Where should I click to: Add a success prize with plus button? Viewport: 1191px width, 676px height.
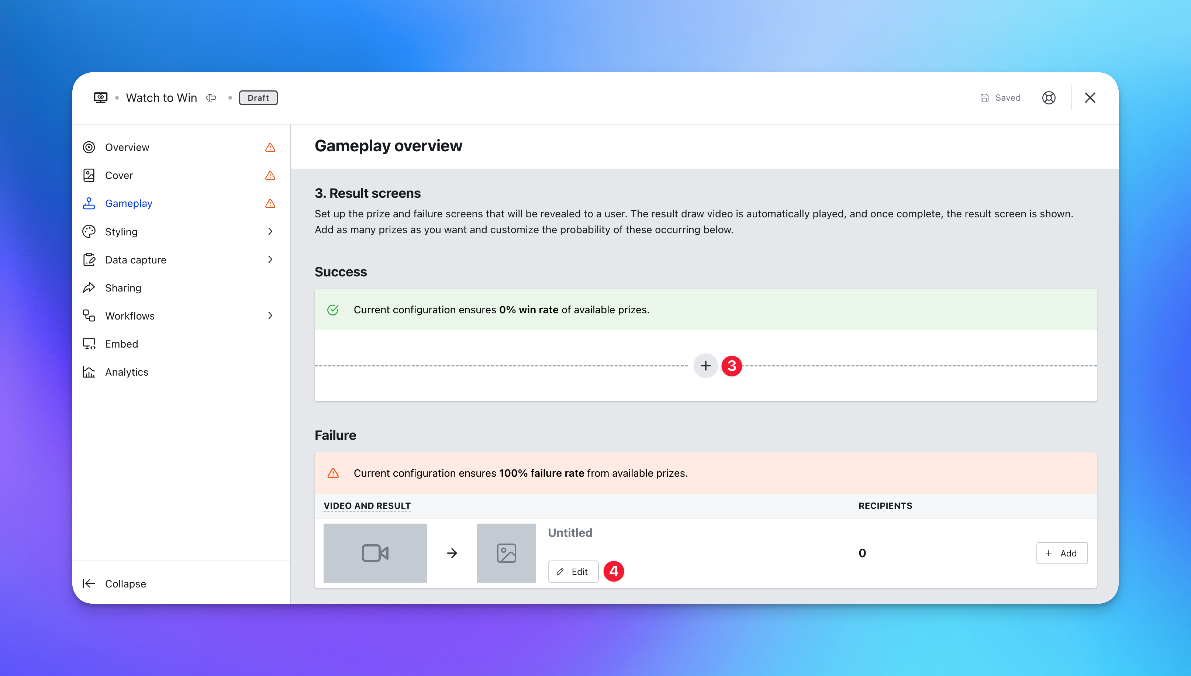click(x=705, y=366)
